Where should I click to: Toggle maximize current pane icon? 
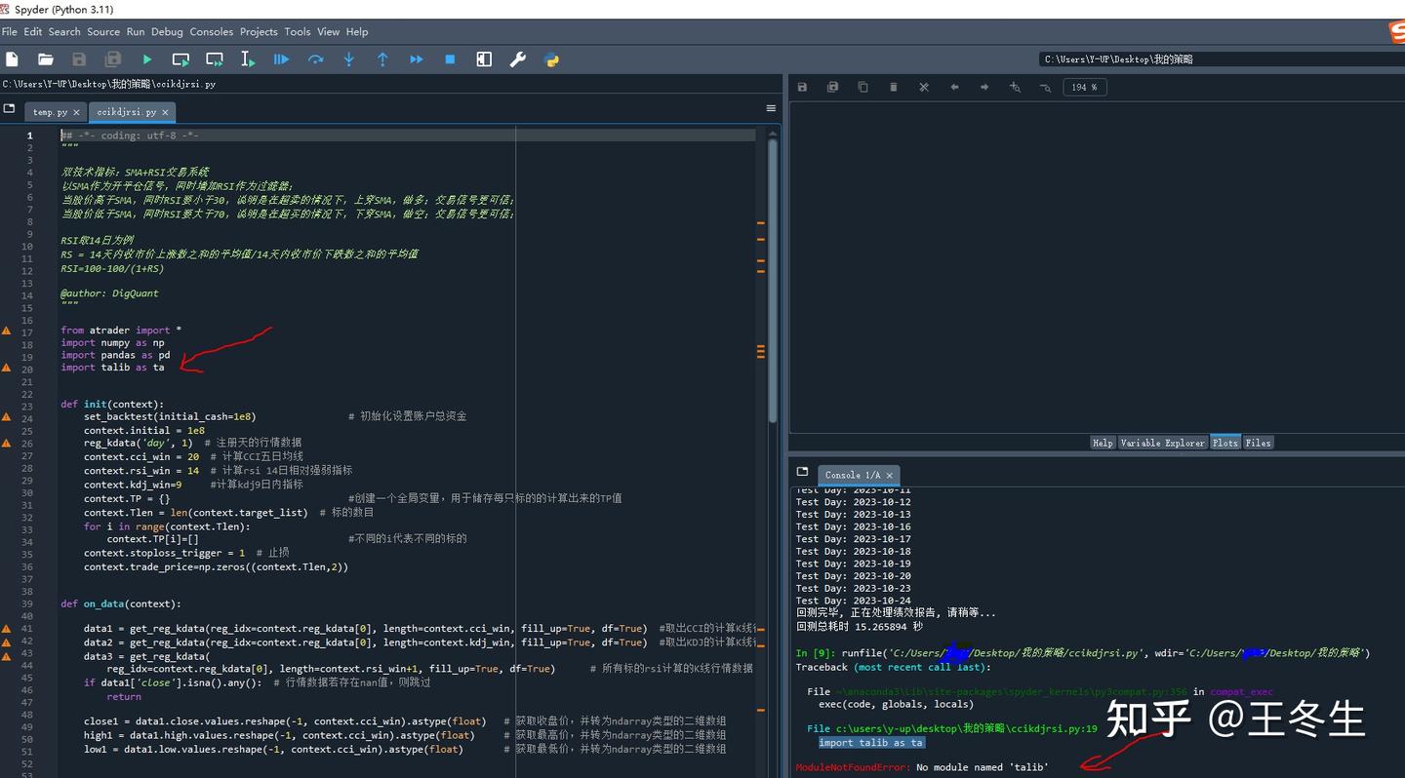point(484,59)
